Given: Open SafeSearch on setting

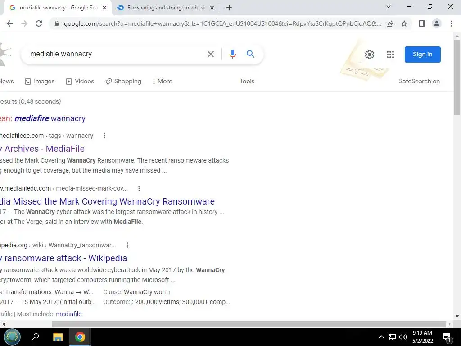Looking at the screenshot, I should tap(419, 81).
